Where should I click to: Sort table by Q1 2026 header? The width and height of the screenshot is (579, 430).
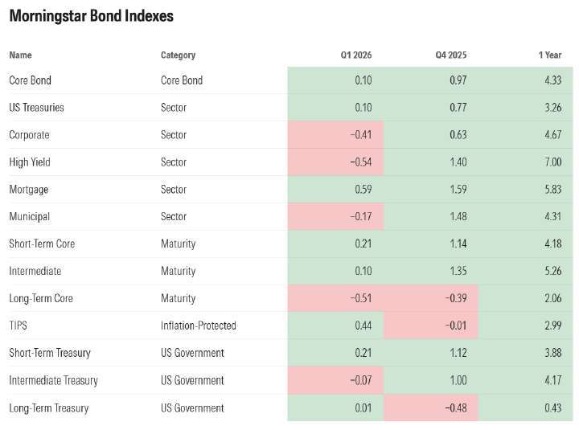(x=356, y=55)
